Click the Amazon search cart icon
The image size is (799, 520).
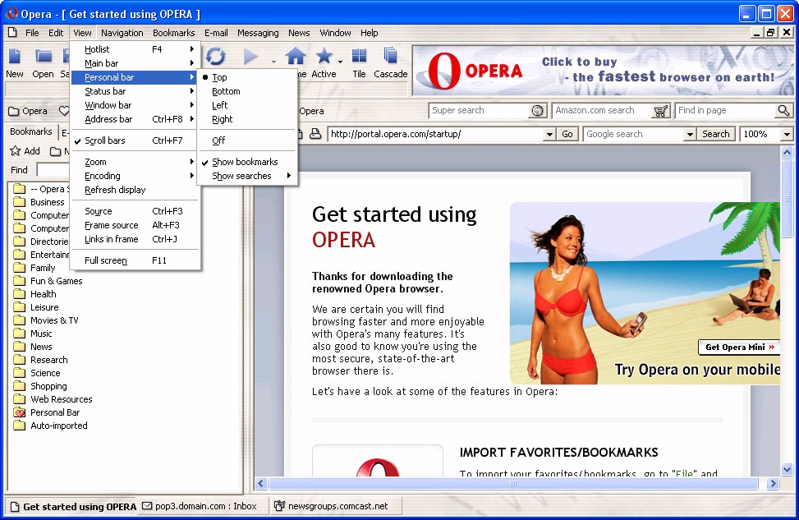[x=661, y=111]
